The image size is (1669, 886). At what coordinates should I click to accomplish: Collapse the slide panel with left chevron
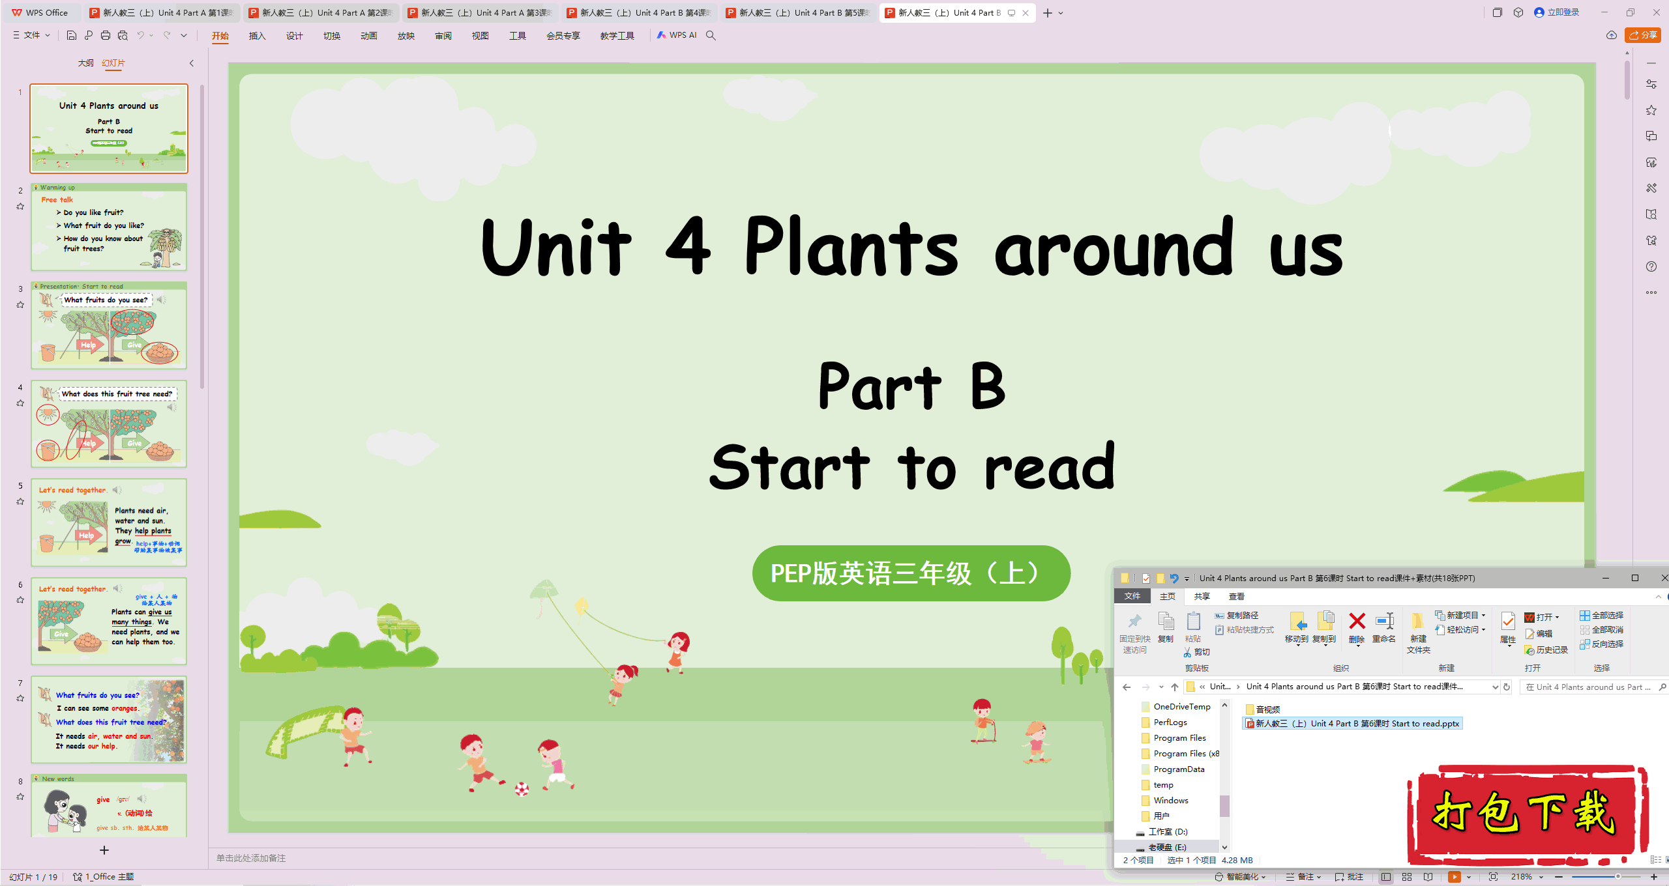coord(191,63)
